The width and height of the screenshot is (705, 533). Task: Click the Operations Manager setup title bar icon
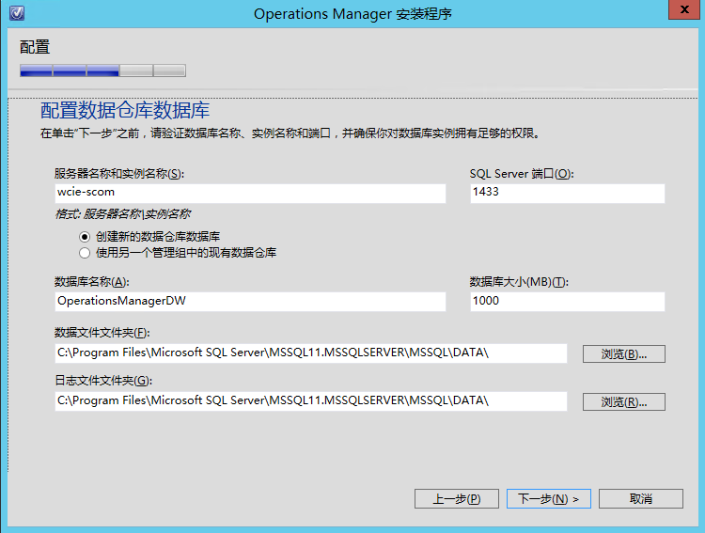click(17, 12)
